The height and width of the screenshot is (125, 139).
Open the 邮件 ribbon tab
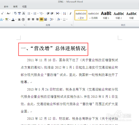[x=6, y=7]
